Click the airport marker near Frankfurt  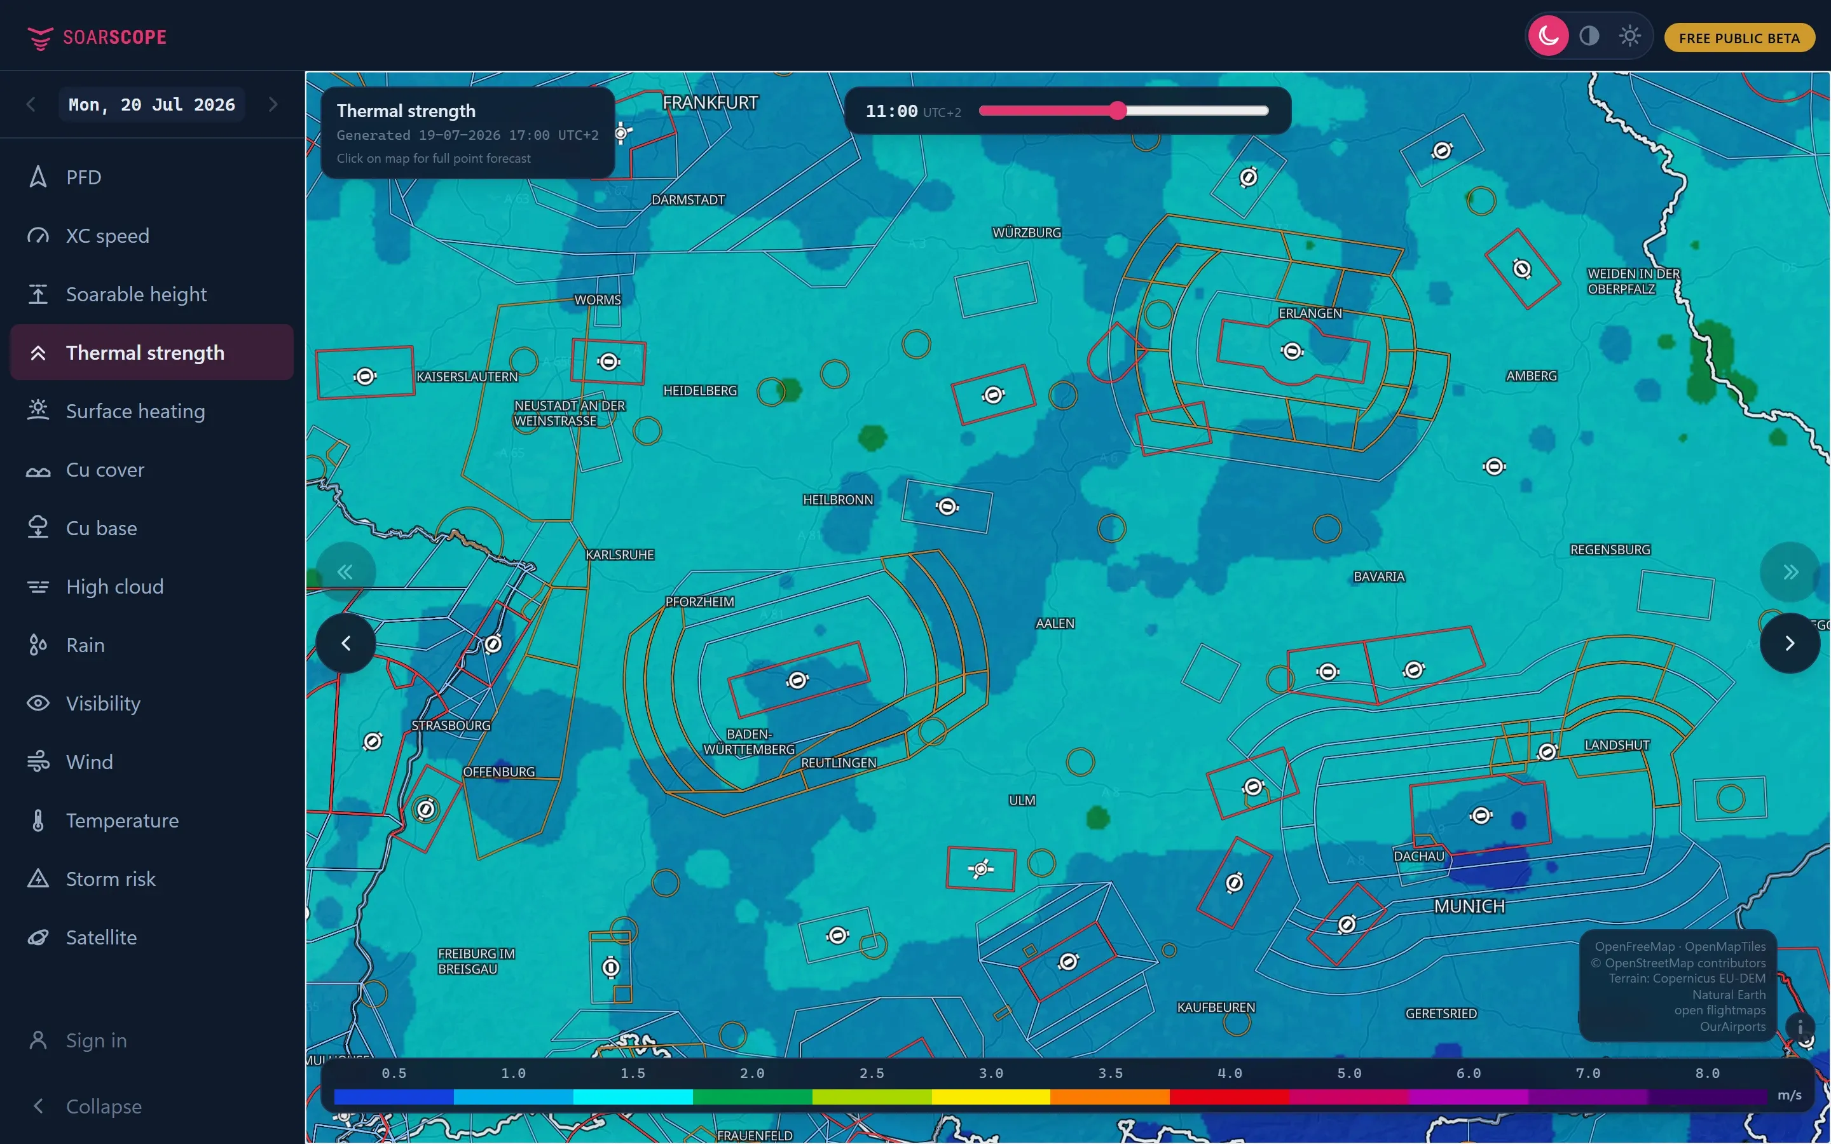[x=622, y=134]
